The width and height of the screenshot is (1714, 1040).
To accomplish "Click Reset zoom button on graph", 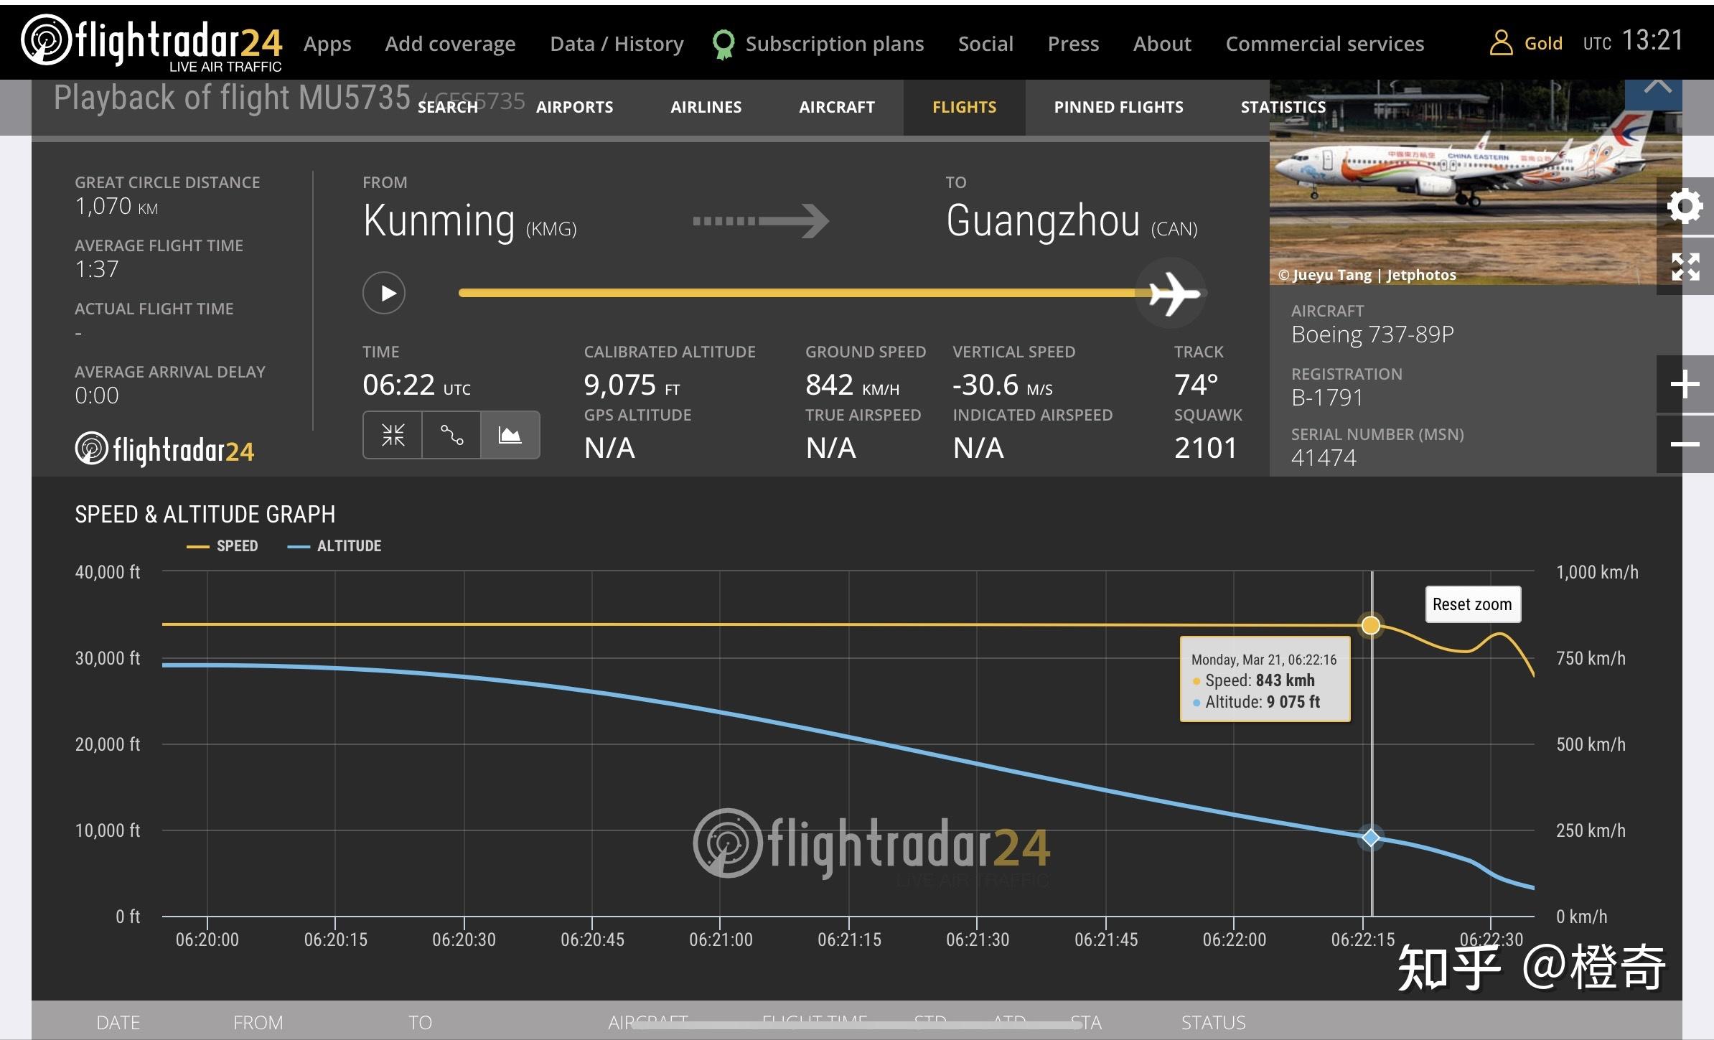I will [1469, 604].
